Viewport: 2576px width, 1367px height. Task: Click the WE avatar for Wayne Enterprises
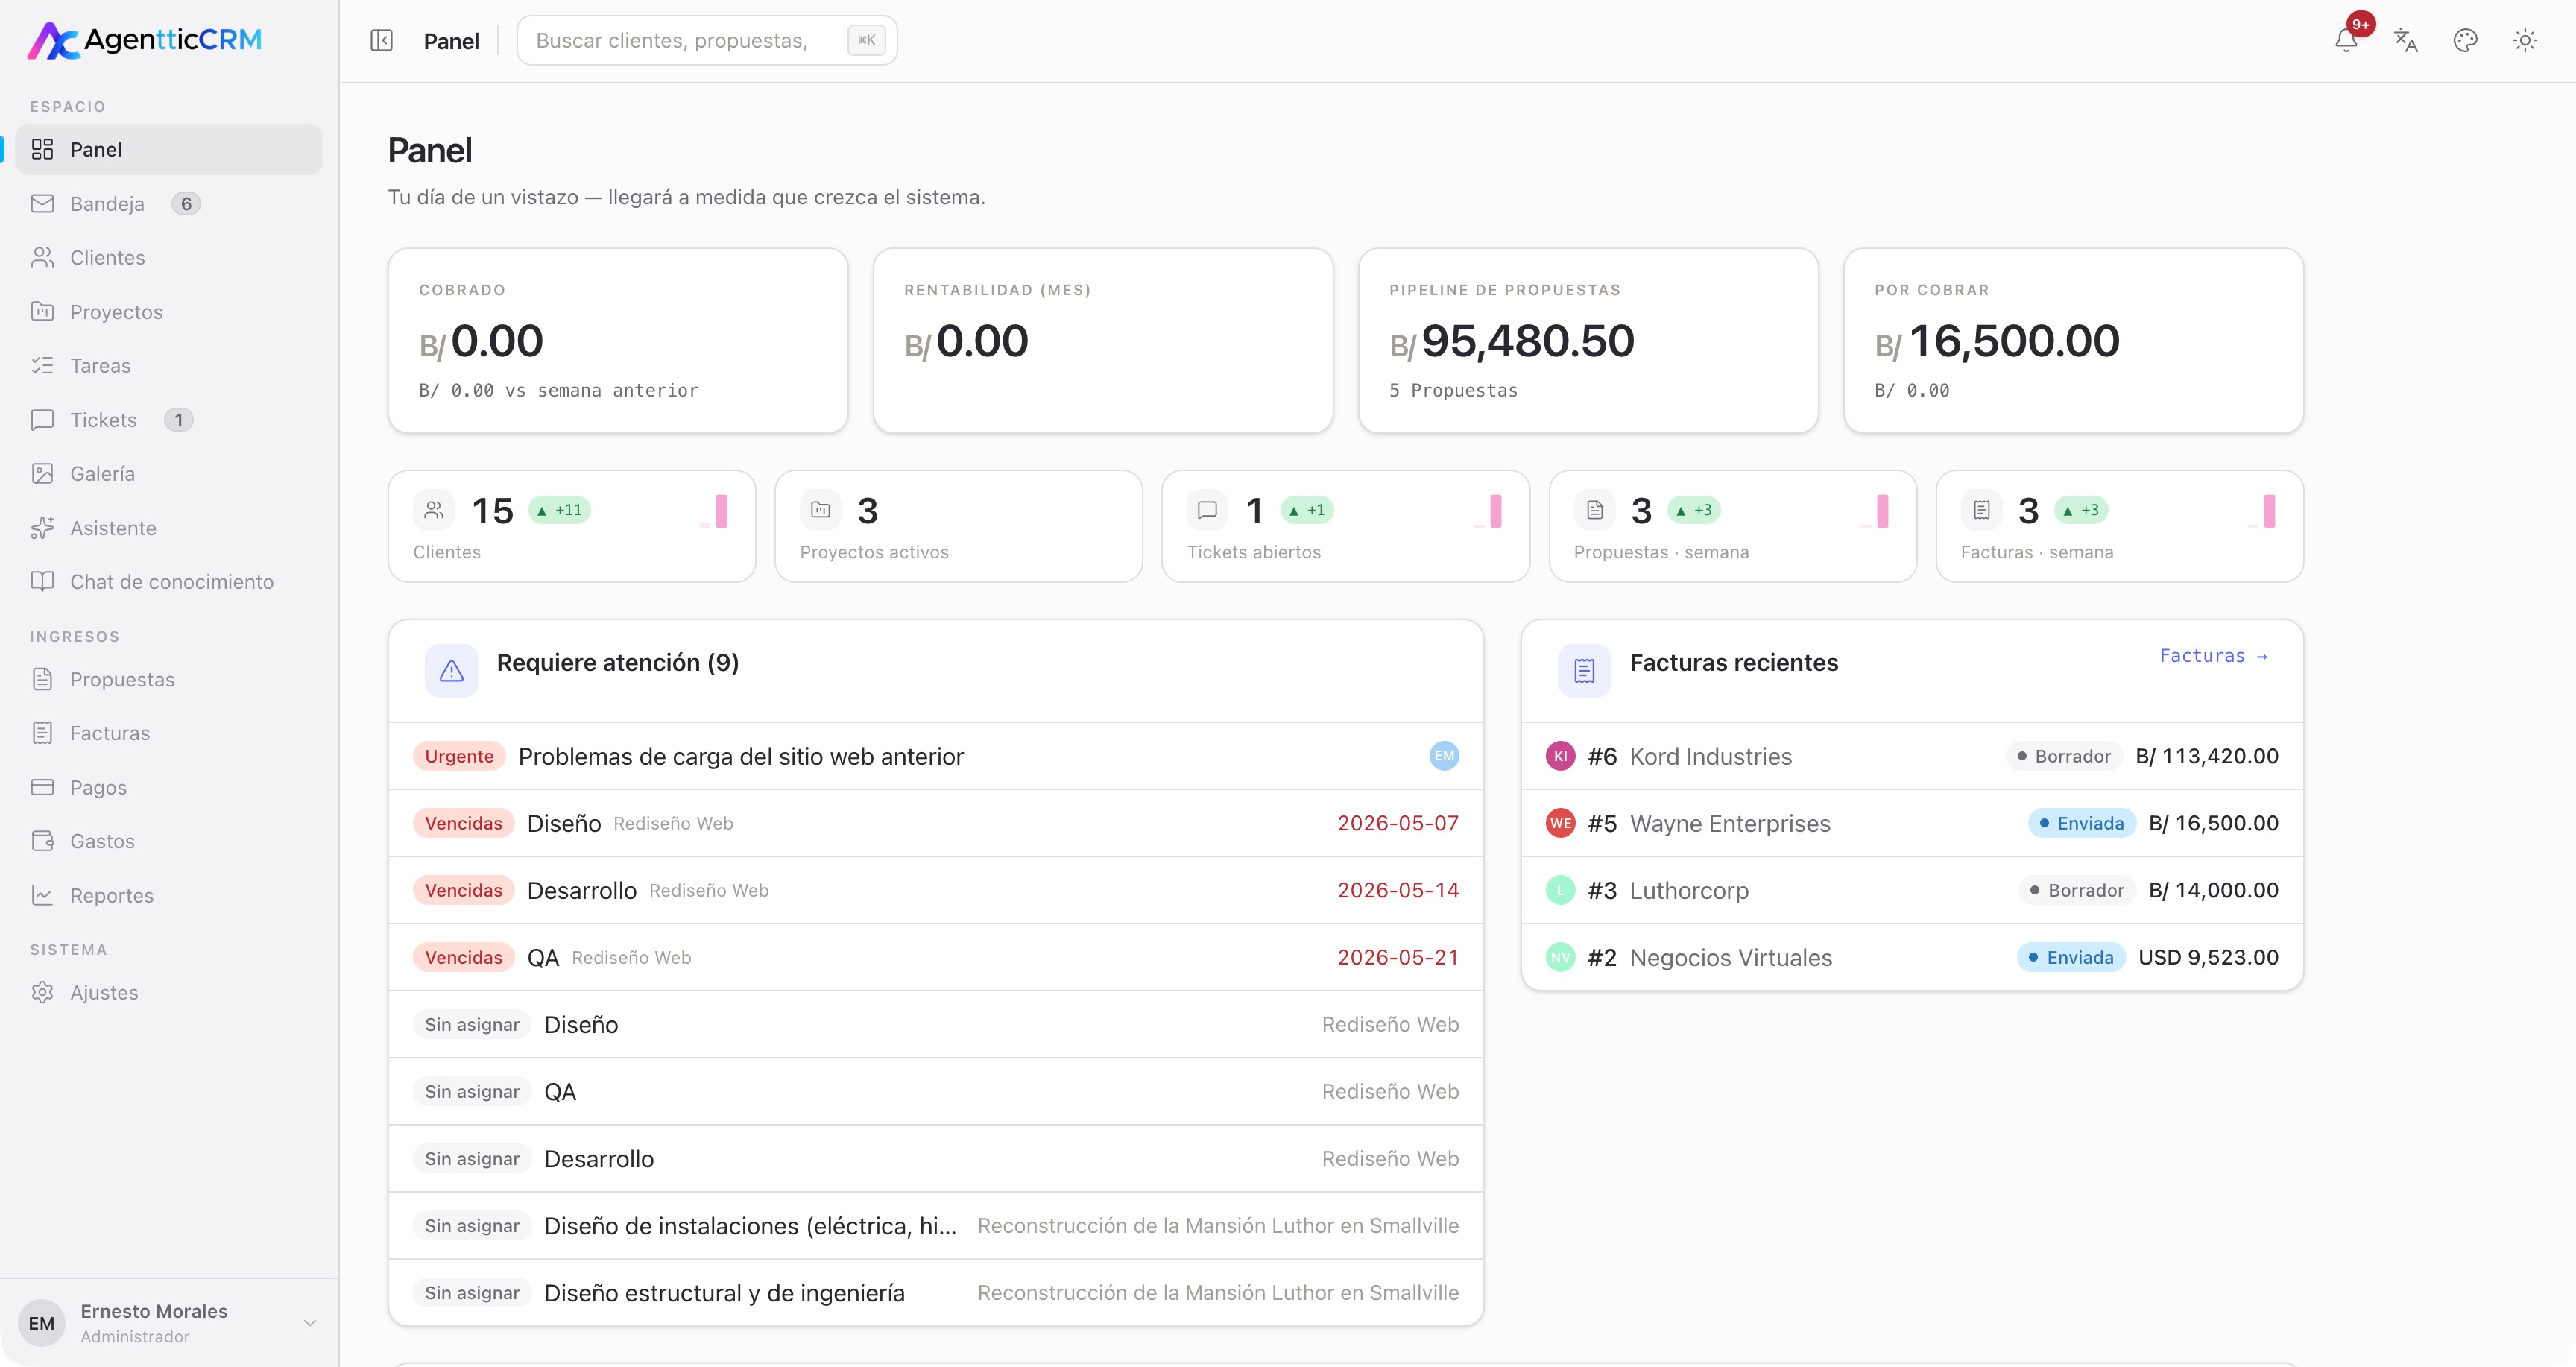(1560, 823)
